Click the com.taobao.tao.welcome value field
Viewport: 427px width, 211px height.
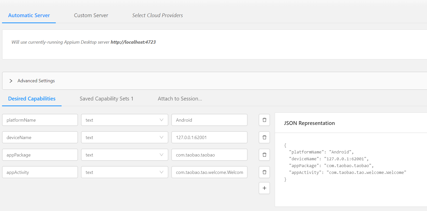[x=209, y=172]
